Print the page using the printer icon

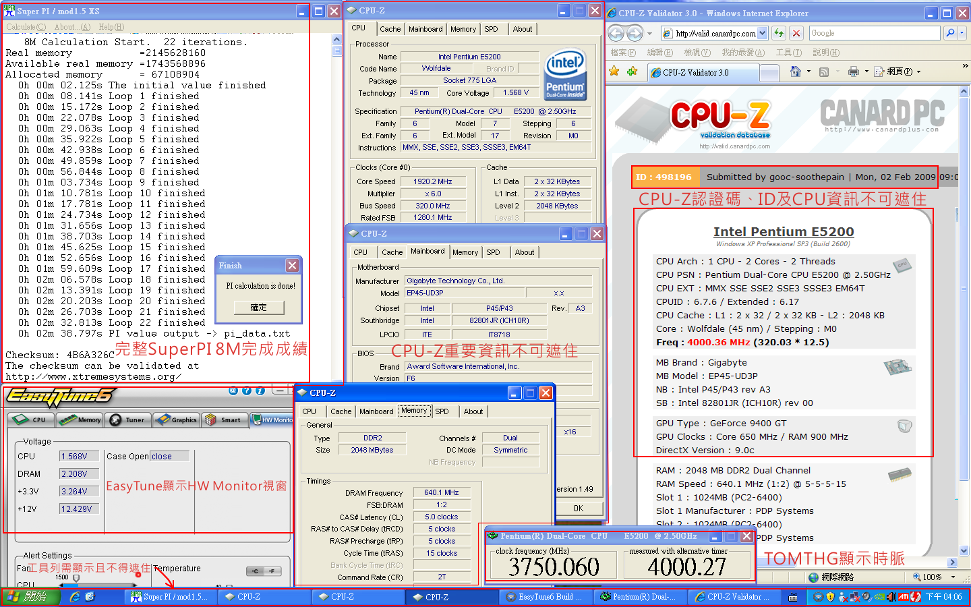click(x=854, y=71)
